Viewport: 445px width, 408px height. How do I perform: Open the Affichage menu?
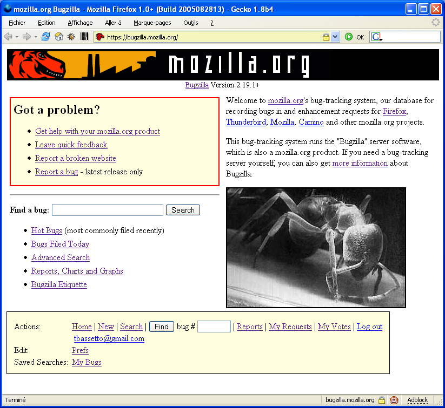[x=80, y=23]
